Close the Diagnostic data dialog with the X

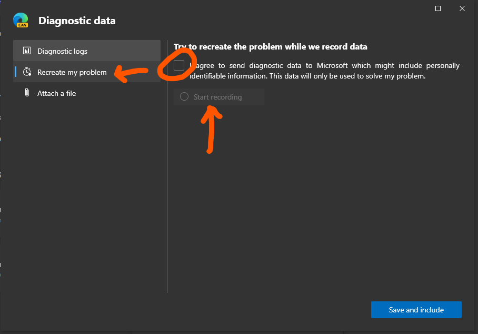(462, 8)
